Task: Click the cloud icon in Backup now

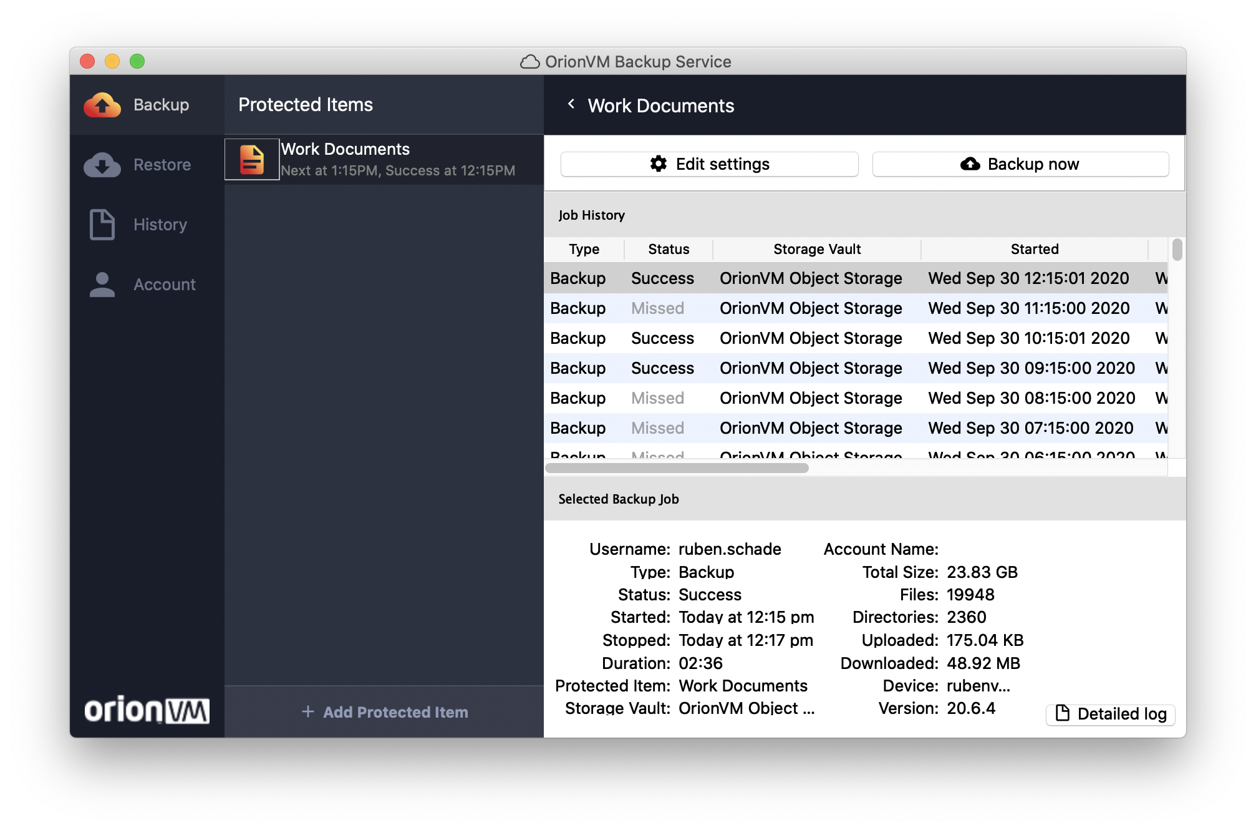Action: tap(970, 164)
